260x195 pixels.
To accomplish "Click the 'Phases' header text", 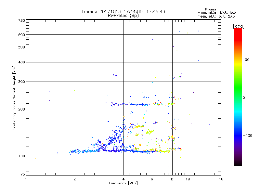I will pos(210,9).
